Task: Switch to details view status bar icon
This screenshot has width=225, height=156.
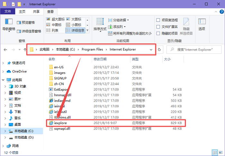Action: click(215, 152)
